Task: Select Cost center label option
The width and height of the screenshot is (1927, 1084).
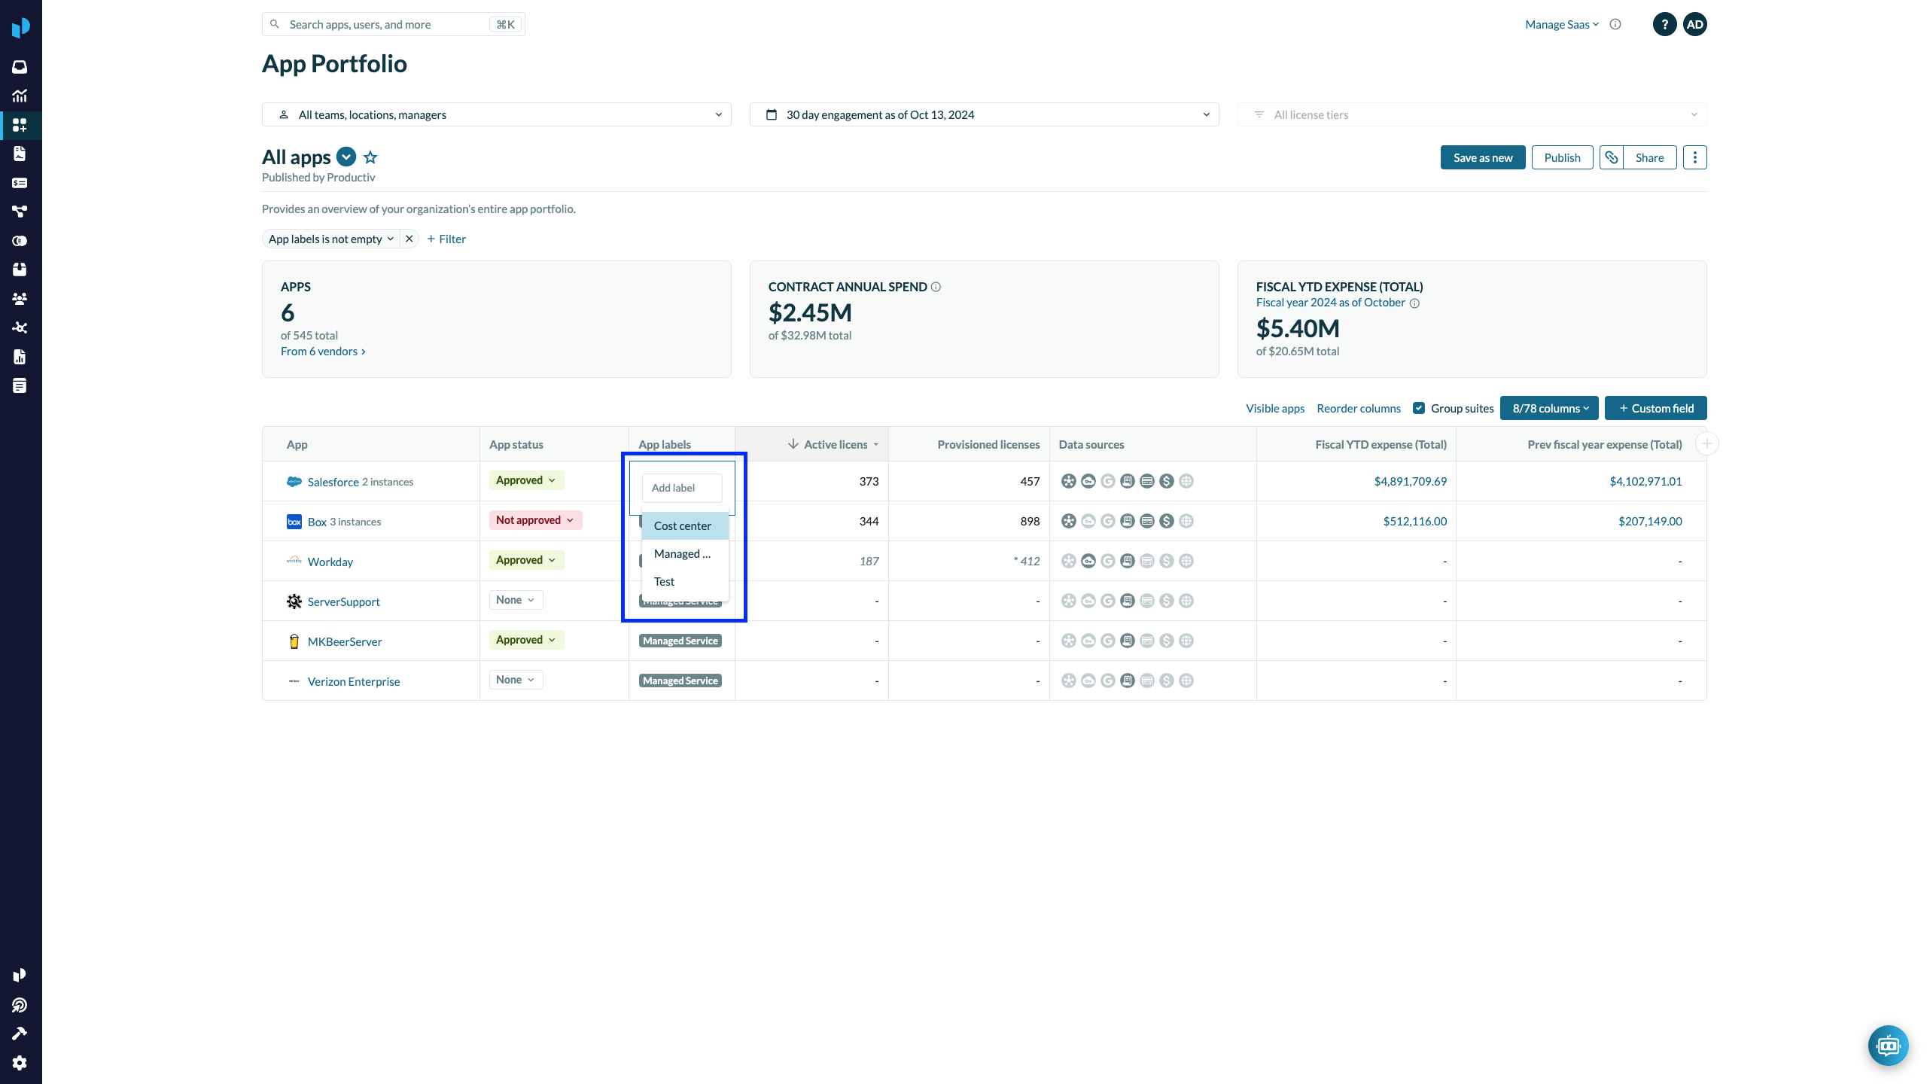Action: pyautogui.click(x=682, y=525)
